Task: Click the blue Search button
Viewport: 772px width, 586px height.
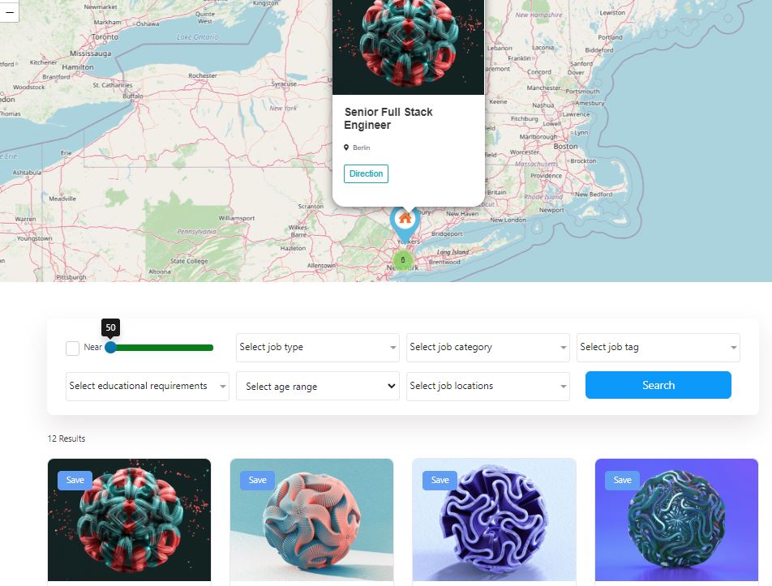Action: point(658,385)
